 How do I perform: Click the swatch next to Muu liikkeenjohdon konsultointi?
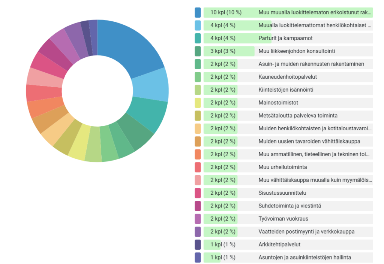click(x=198, y=51)
